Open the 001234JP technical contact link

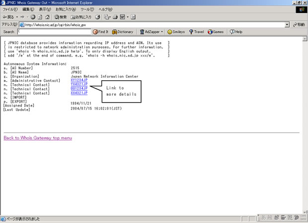tap(79, 89)
